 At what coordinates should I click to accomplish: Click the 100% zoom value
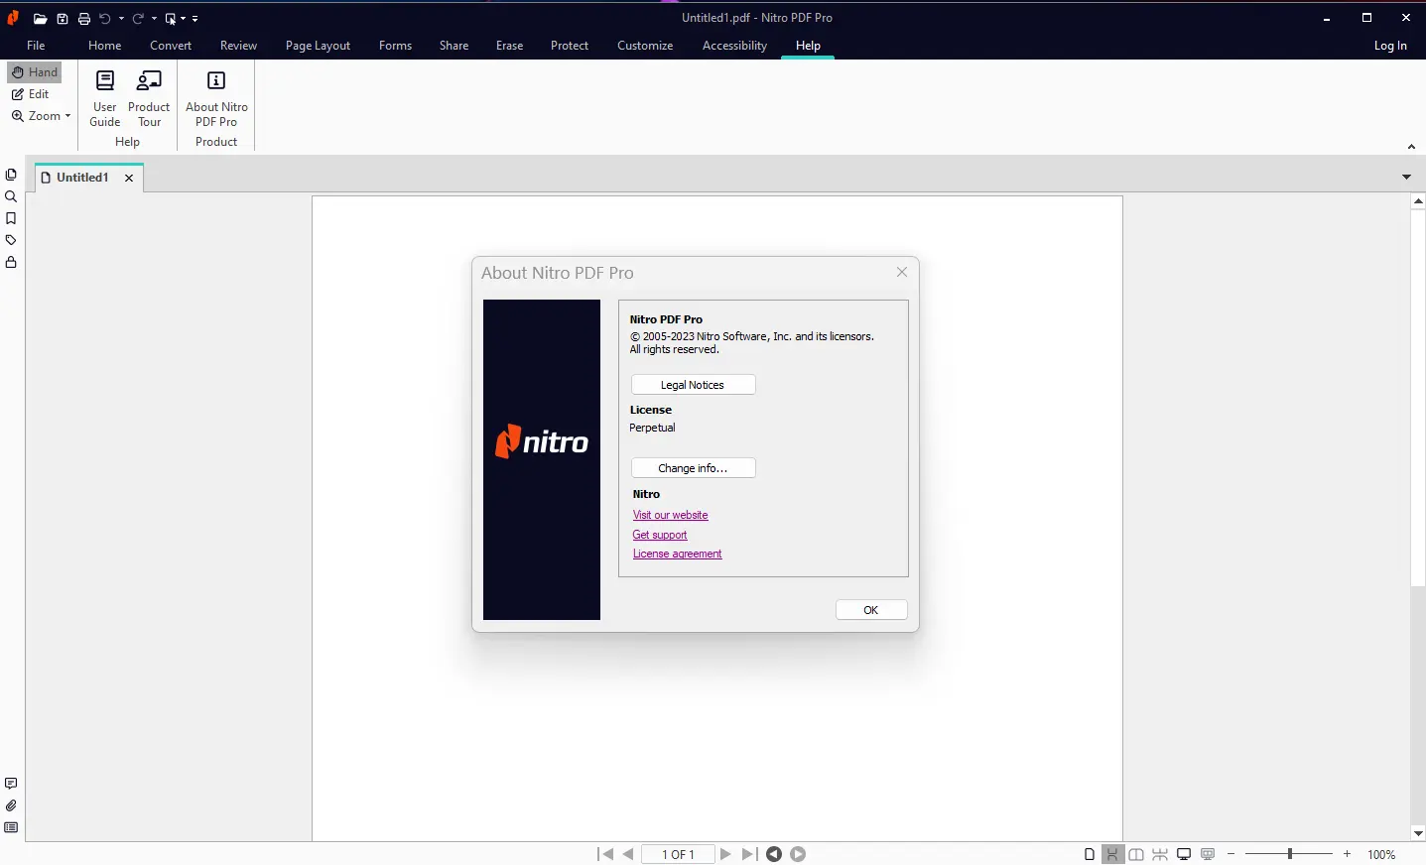[x=1381, y=855]
